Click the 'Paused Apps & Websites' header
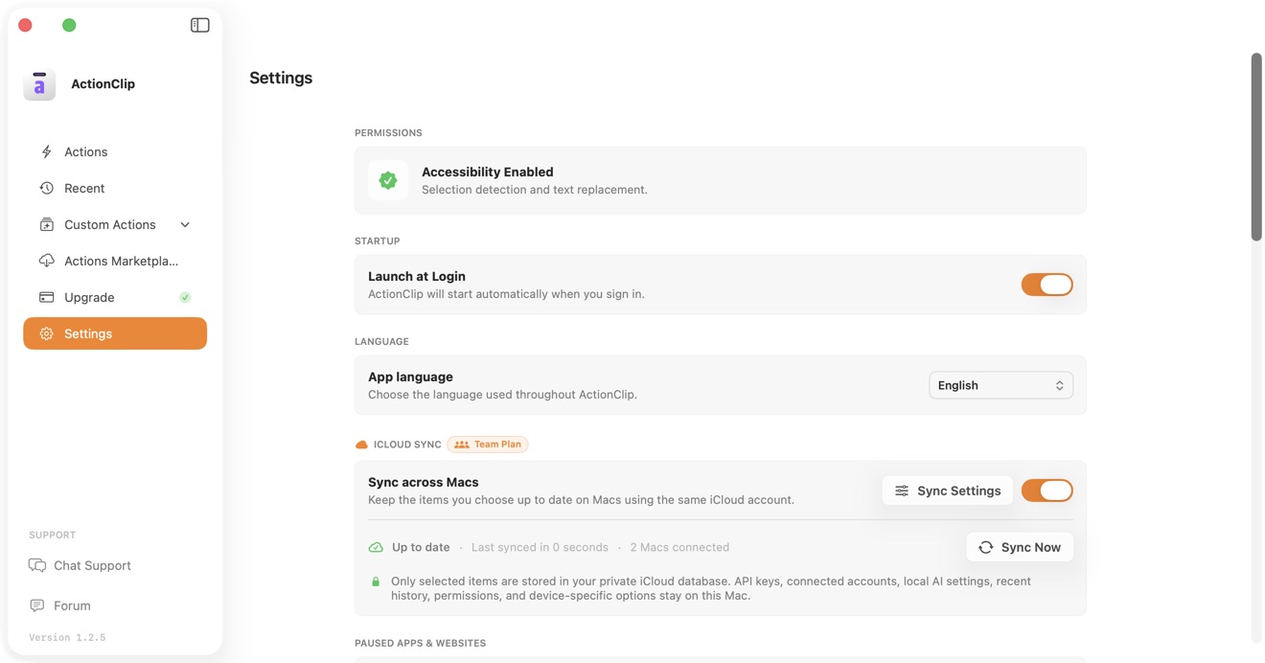Viewport: 1265px width, 663px height. (x=420, y=643)
